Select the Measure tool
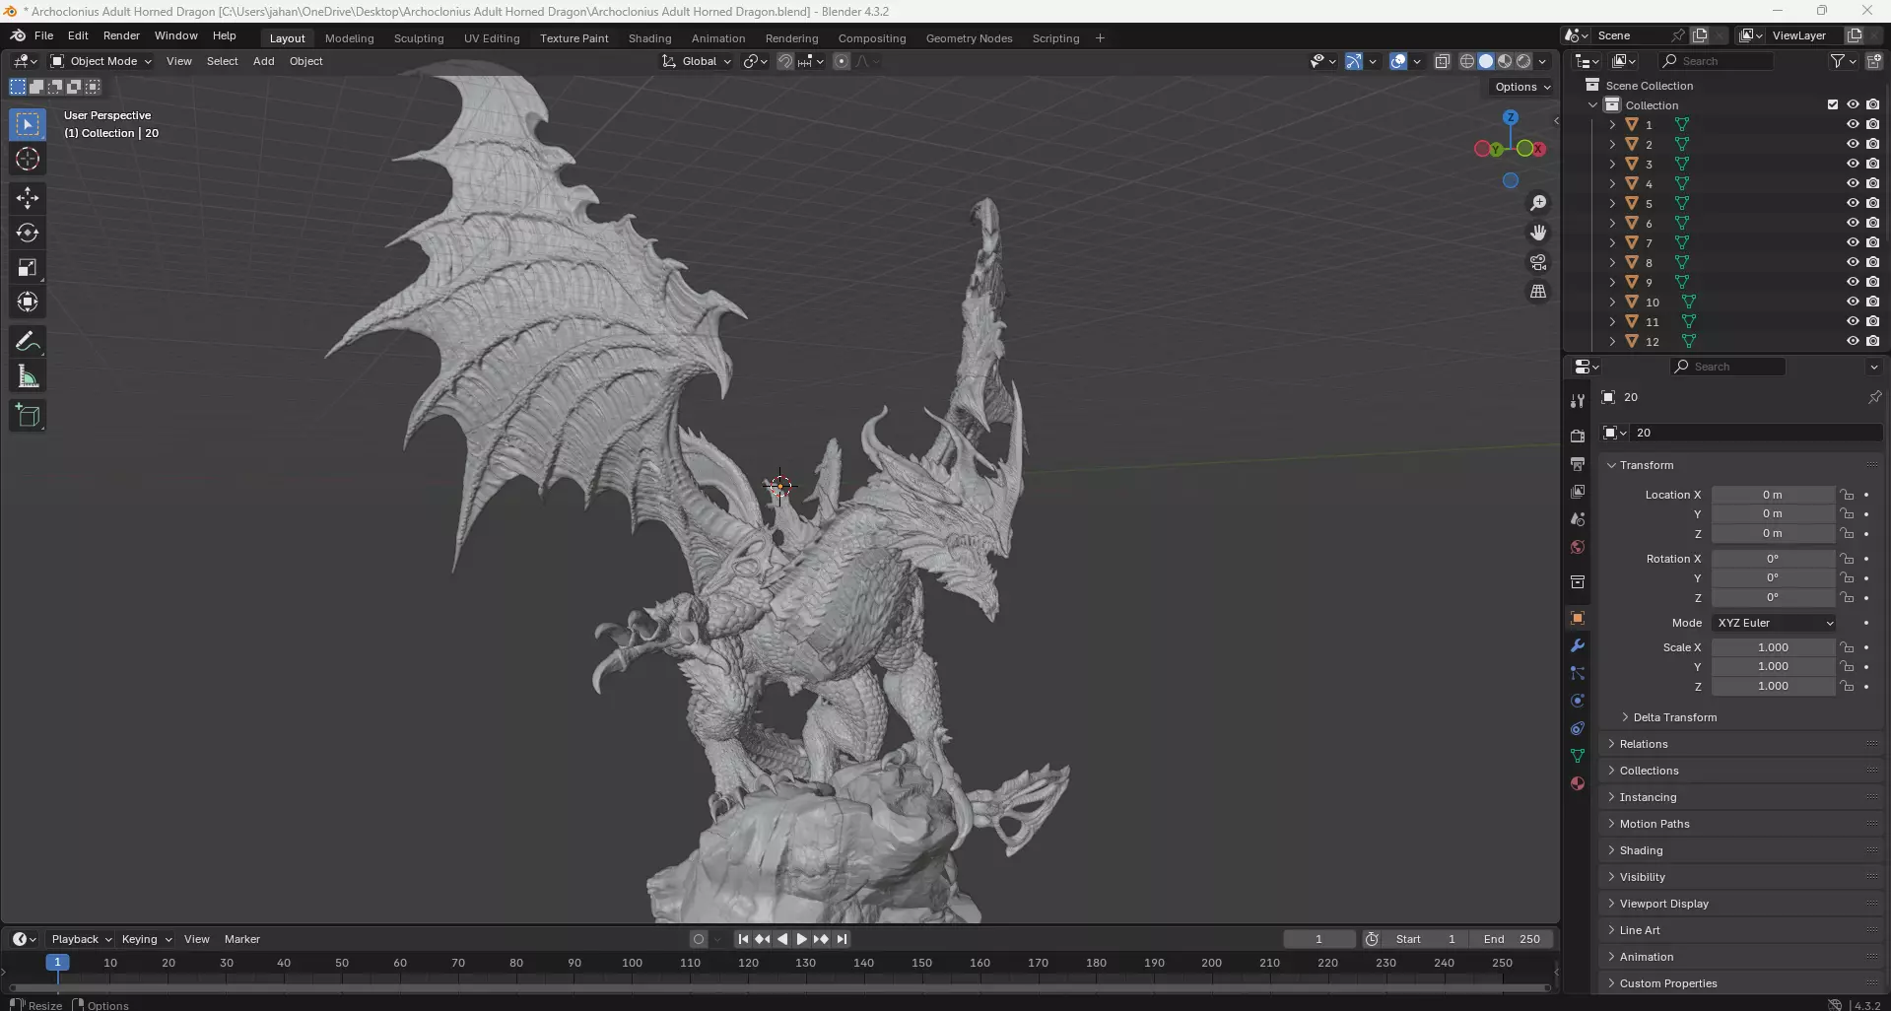This screenshot has height=1011, width=1891. tap(28, 377)
